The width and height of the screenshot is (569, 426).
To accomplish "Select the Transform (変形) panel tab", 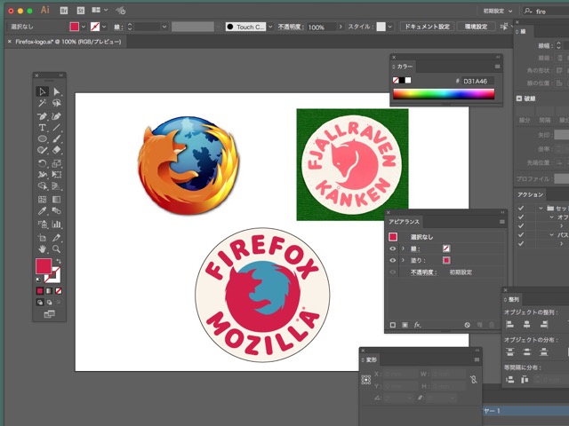I will [x=370, y=359].
